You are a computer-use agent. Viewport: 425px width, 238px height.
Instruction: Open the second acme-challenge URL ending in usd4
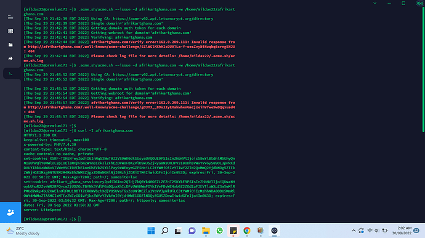point(131,107)
